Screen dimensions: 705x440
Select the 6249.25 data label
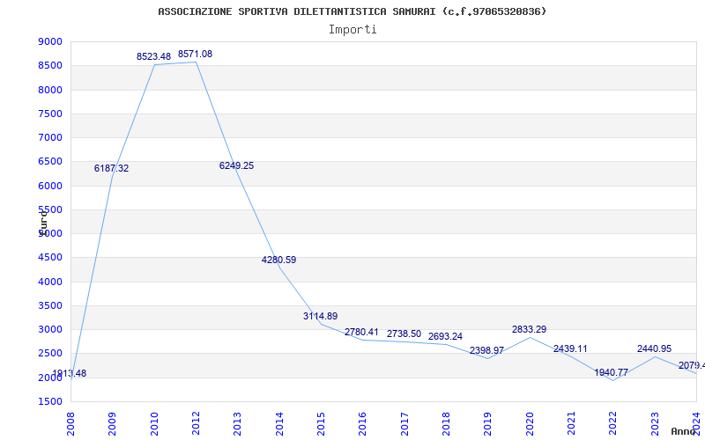[x=236, y=166]
